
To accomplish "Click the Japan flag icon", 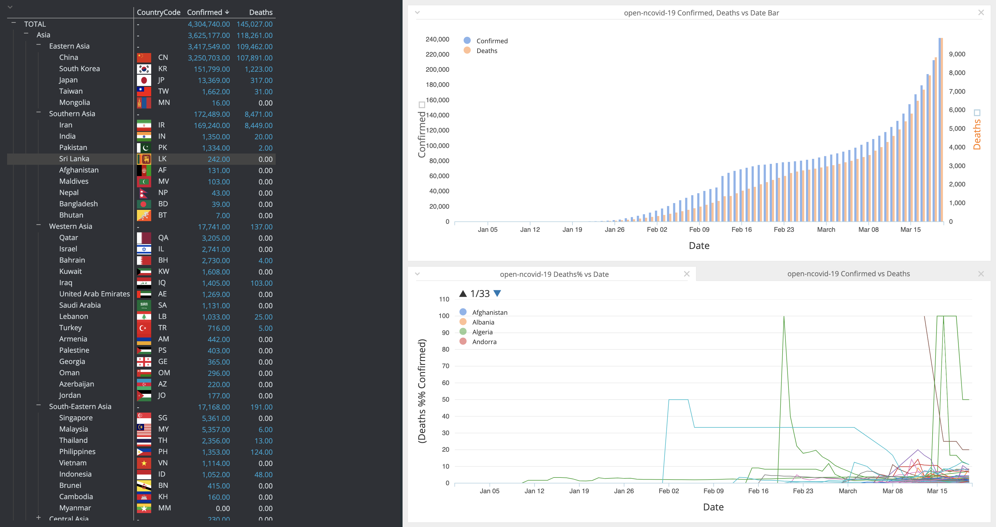I will point(144,80).
